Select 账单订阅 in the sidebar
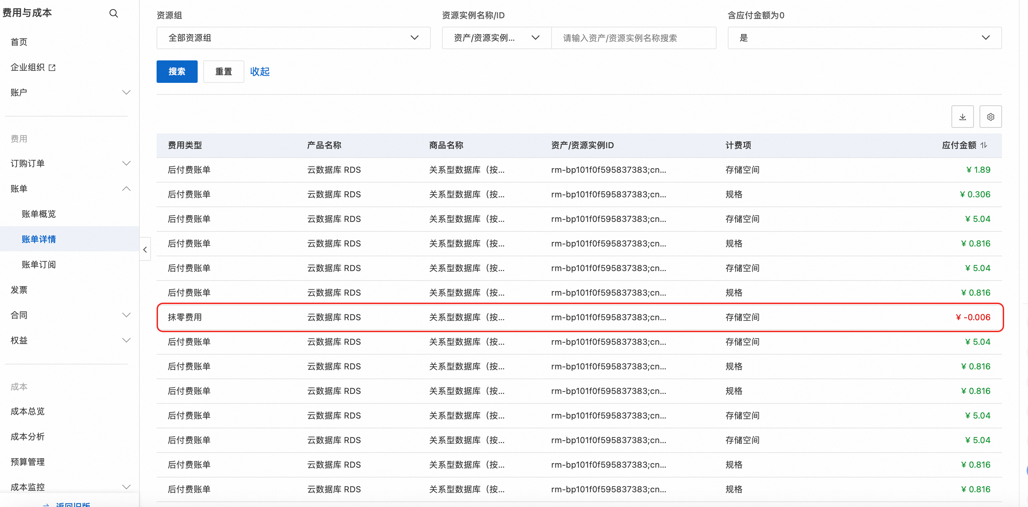This screenshot has height=507, width=1028. coord(39,264)
